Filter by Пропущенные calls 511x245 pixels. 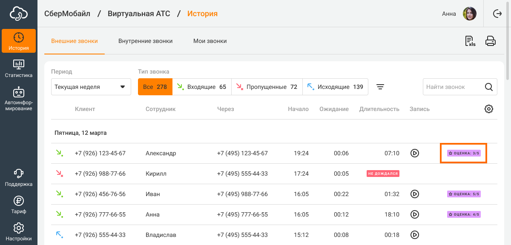267,87
